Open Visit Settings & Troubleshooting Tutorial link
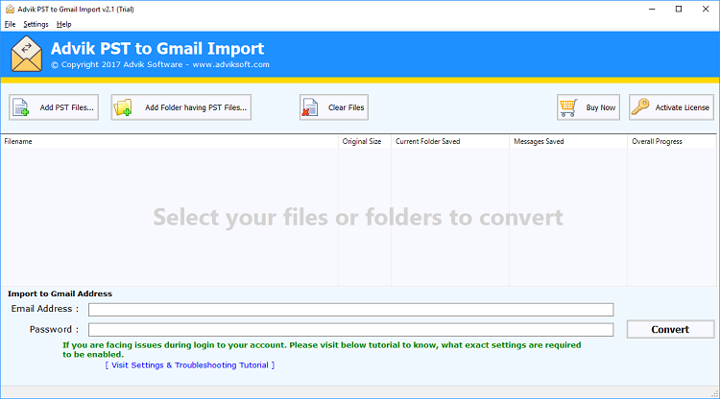Screen dimensions: 720x399 (x=190, y=365)
